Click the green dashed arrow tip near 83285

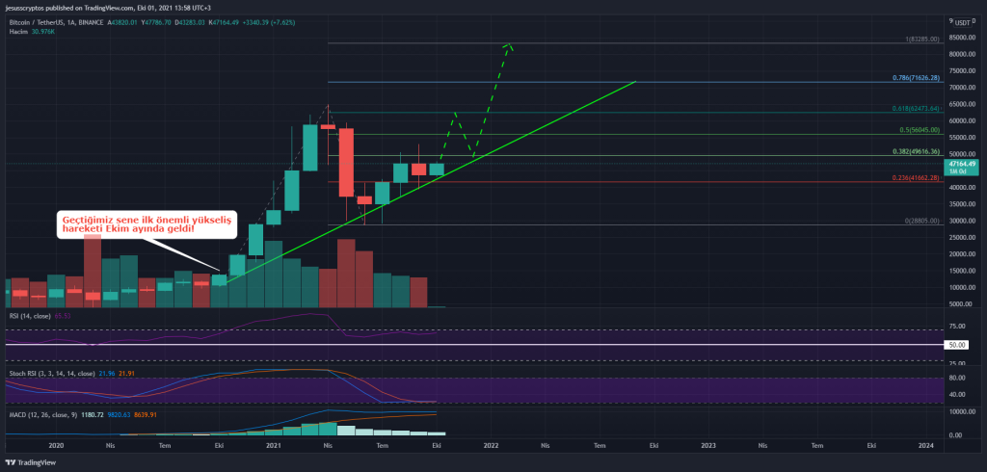511,44
